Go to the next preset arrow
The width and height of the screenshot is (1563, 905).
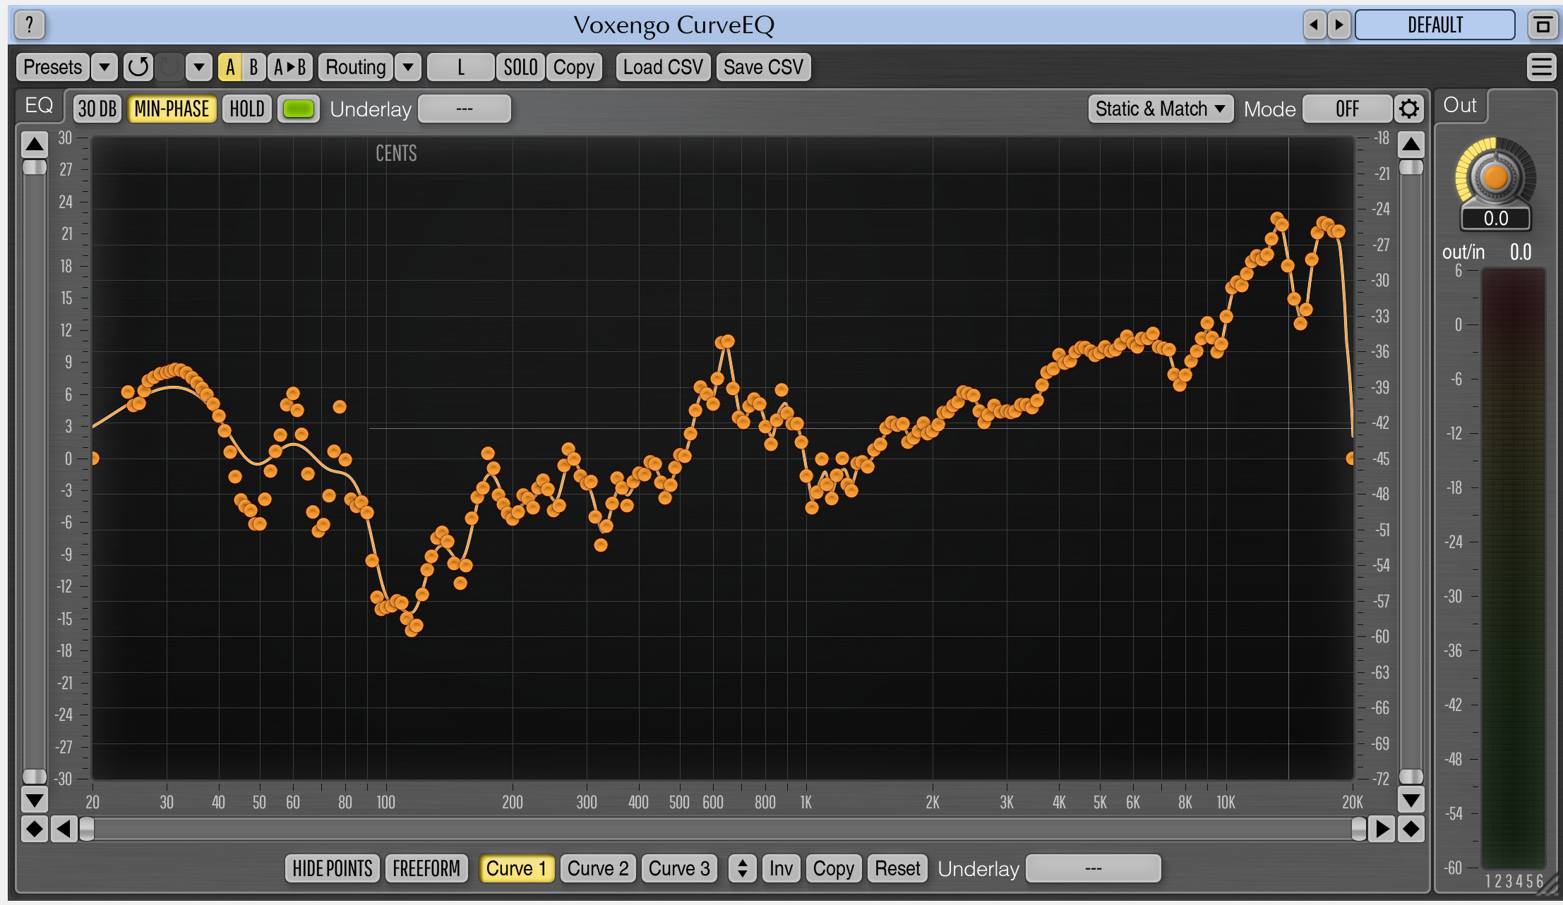[1339, 25]
